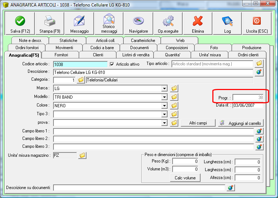278x198 pixels.
Task: Open the Listini di vendita tab
Action: [136, 55]
